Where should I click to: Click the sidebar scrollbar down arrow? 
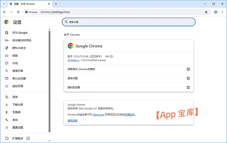(50, 141)
